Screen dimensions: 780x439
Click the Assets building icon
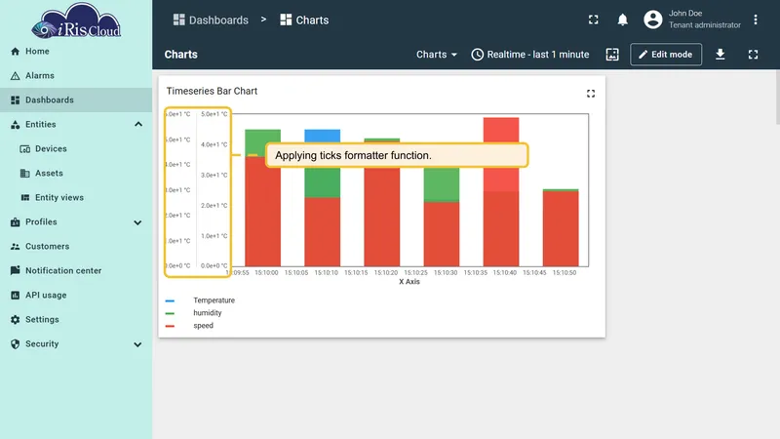point(25,174)
